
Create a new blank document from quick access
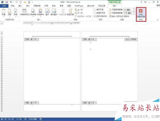(20, 2)
